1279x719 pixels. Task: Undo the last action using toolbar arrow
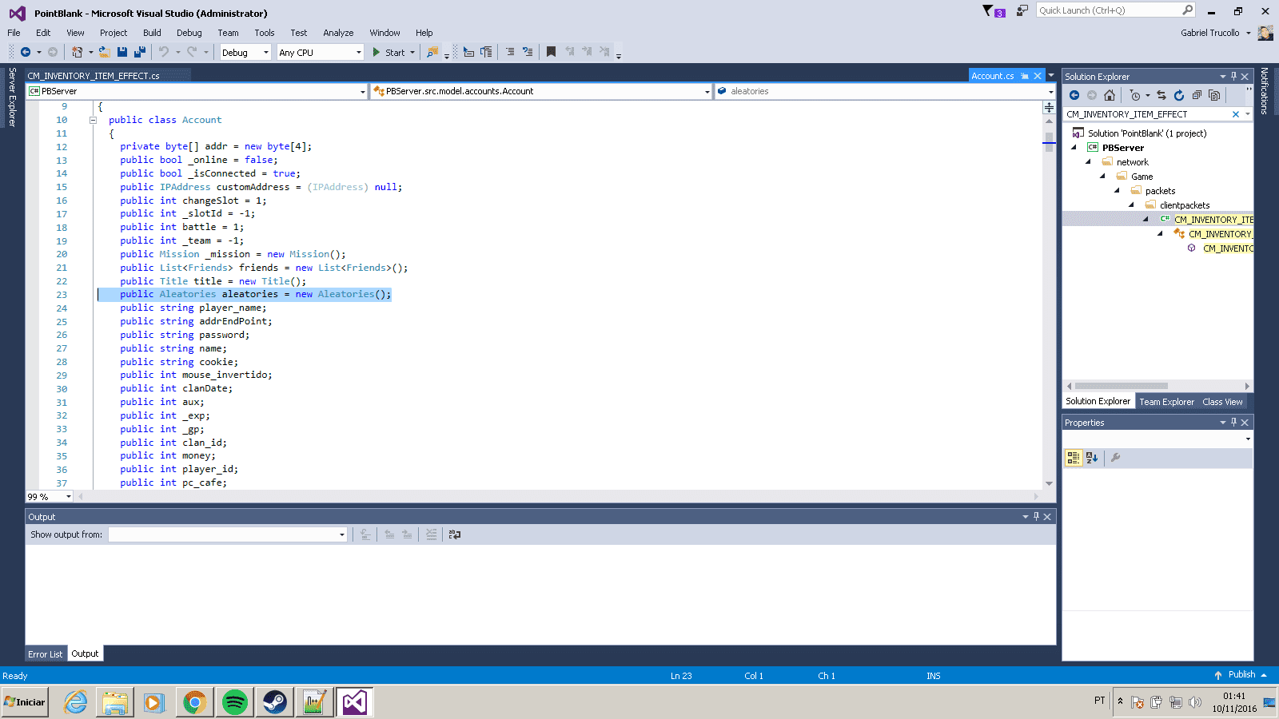pos(164,52)
